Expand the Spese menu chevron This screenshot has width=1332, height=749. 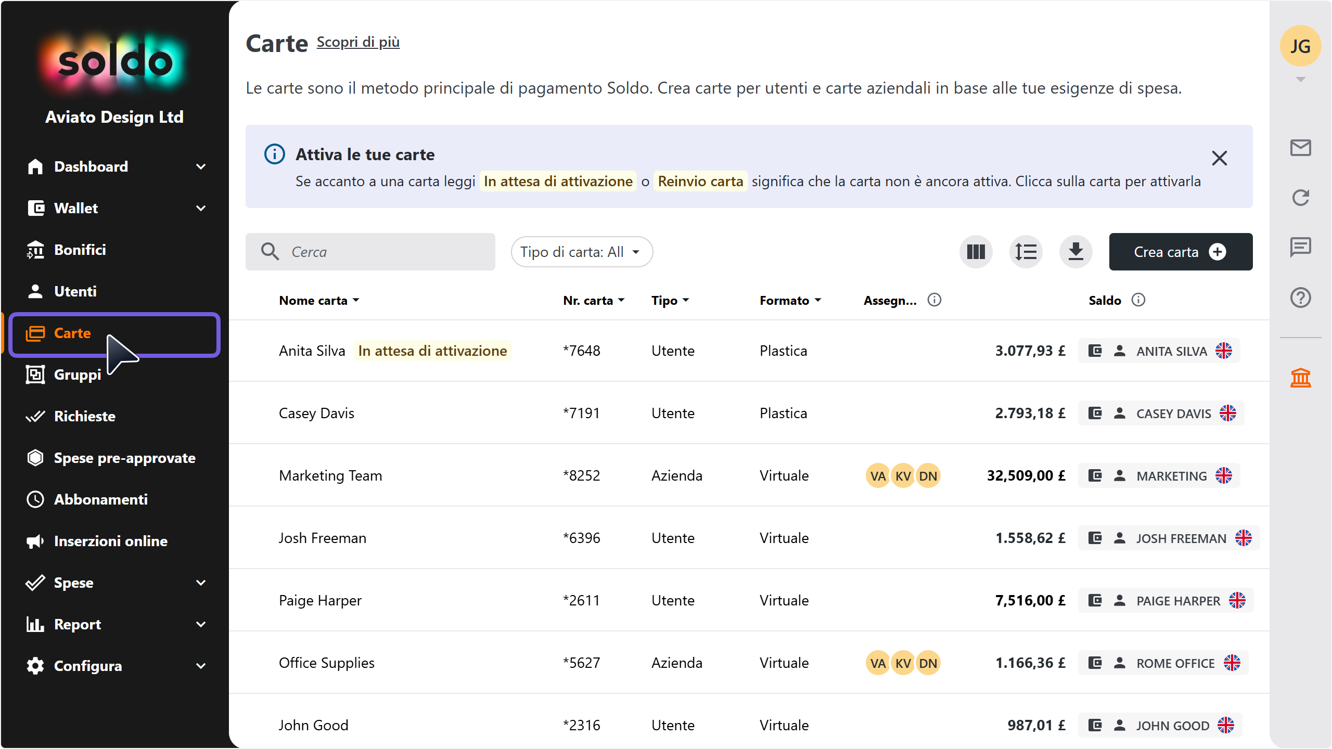tap(201, 583)
